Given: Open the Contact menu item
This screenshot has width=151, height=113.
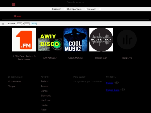Looking at the screenshot, I should pyautogui.click(x=91, y=9).
